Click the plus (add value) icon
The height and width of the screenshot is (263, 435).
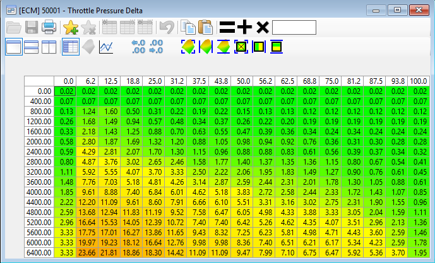245,27
